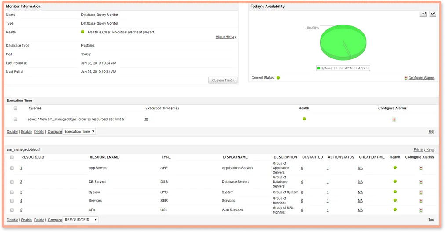Image resolution: width=445 pixels, height=232 pixels.
Task: Configure alarms icon for Services row
Action: (421, 201)
